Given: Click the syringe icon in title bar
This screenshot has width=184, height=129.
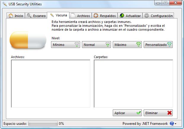Looking at the screenshot, I should 5,4.
